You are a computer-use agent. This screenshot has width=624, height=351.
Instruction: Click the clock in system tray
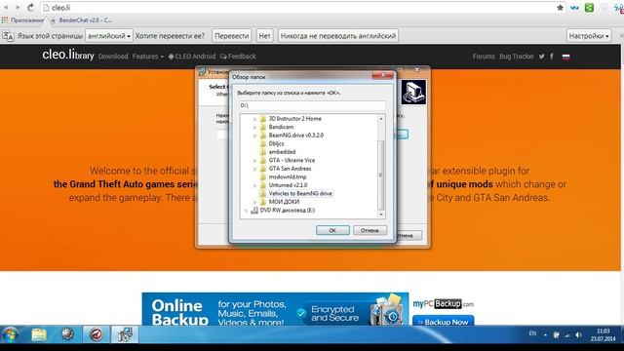tap(603, 335)
